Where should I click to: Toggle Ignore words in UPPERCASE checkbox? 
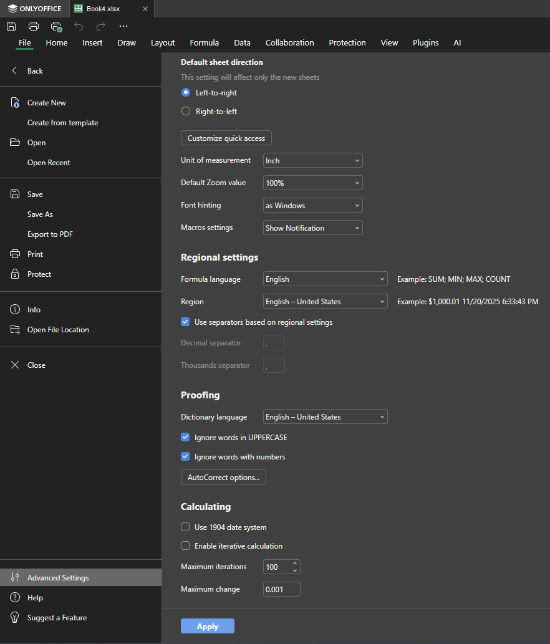(185, 438)
